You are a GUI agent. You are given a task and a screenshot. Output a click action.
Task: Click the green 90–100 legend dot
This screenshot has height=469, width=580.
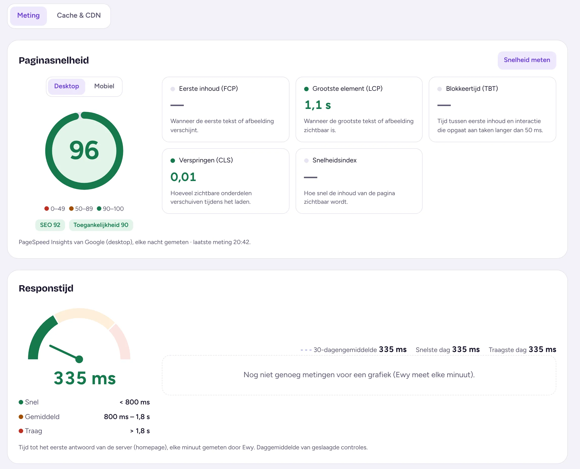[99, 209]
